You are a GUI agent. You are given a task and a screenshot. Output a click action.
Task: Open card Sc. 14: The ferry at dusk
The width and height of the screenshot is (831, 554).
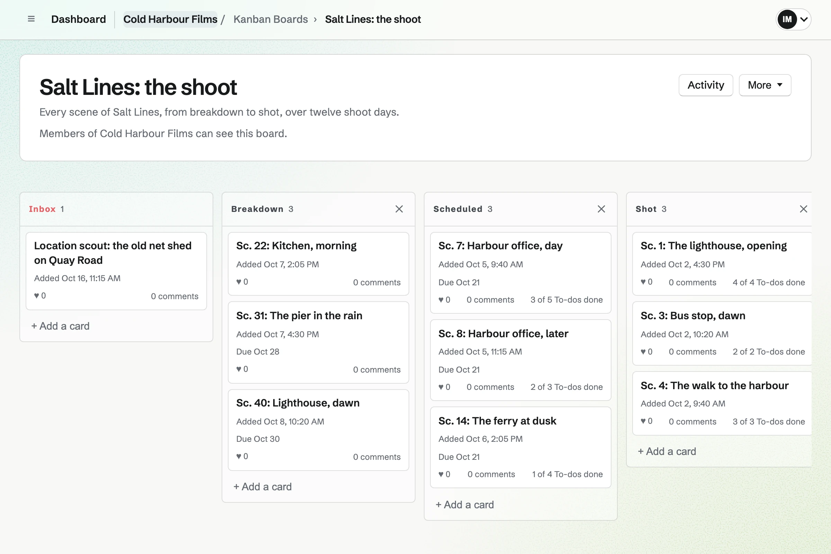497,421
